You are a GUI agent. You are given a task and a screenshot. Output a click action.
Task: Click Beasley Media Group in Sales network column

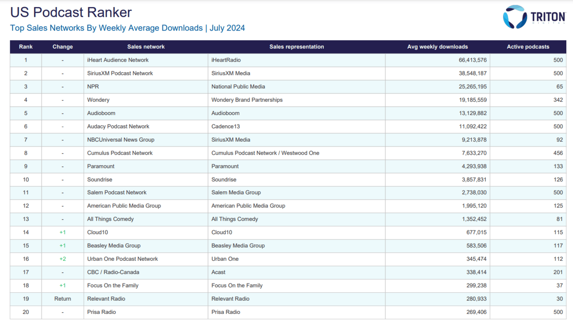click(114, 246)
